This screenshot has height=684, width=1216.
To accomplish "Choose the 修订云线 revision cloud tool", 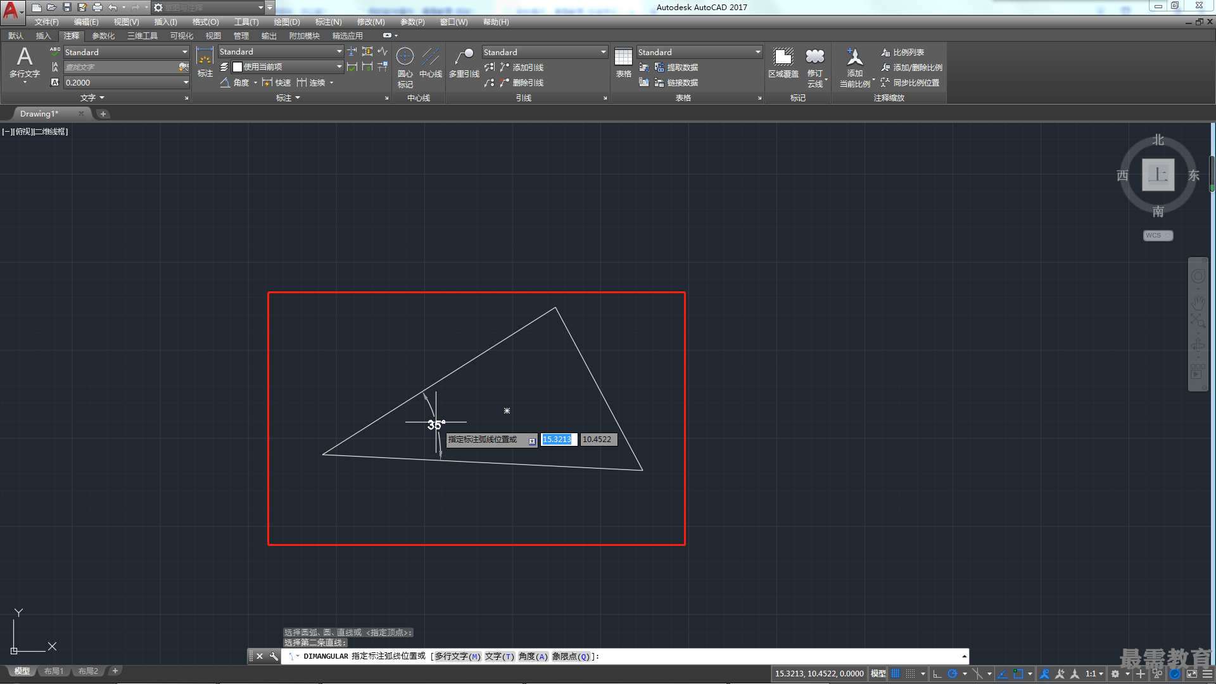I will click(x=815, y=67).
